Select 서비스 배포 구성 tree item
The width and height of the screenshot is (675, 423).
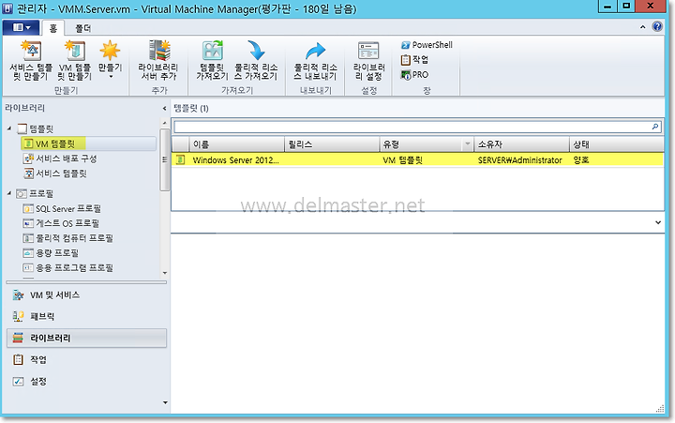point(60,159)
